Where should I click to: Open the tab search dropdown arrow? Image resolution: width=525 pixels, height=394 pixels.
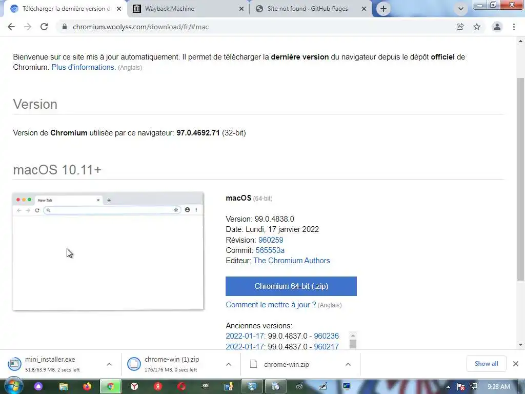tap(461, 9)
